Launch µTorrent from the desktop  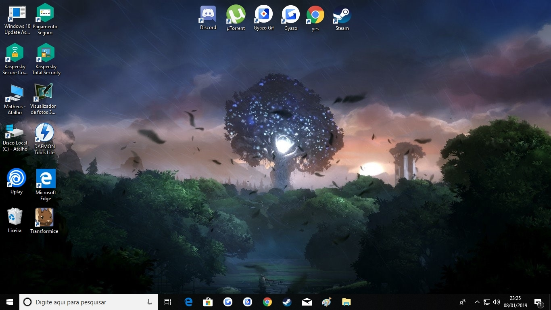click(x=236, y=18)
